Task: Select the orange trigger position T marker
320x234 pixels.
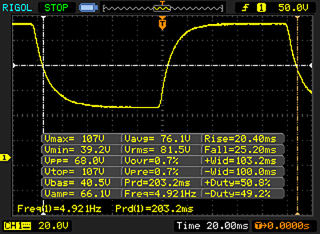Action: 161,23
